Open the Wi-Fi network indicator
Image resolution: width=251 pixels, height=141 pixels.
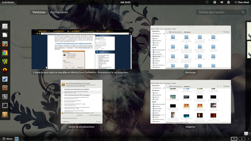[207, 2]
